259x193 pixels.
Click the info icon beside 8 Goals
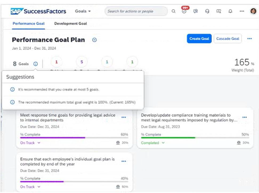36,64
